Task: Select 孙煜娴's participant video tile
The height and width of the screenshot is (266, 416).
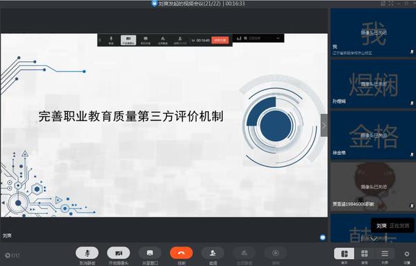Action: [x=373, y=83]
